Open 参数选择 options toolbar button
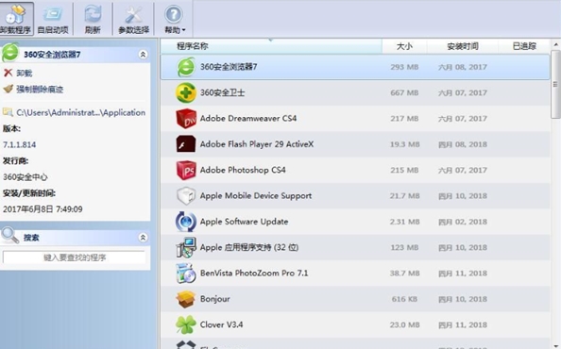 (133, 19)
